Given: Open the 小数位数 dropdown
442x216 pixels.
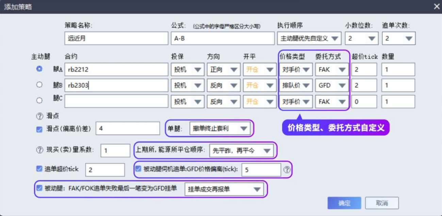Looking at the screenshot, I should pos(362,38).
